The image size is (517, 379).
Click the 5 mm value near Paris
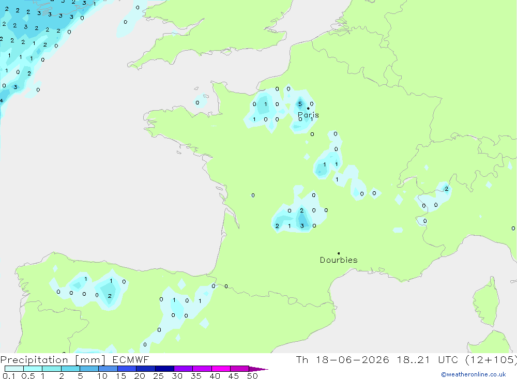300,104
